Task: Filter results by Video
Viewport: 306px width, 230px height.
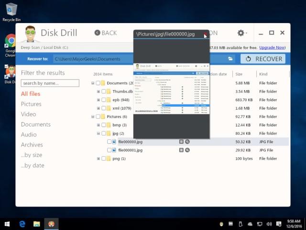Action: click(29, 114)
